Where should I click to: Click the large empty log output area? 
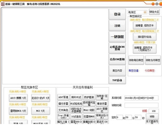(55, 46)
